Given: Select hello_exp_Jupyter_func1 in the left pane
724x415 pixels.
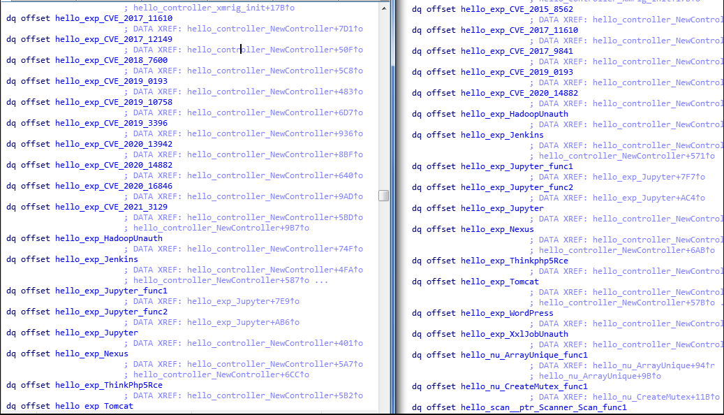Looking at the screenshot, I should (x=111, y=291).
